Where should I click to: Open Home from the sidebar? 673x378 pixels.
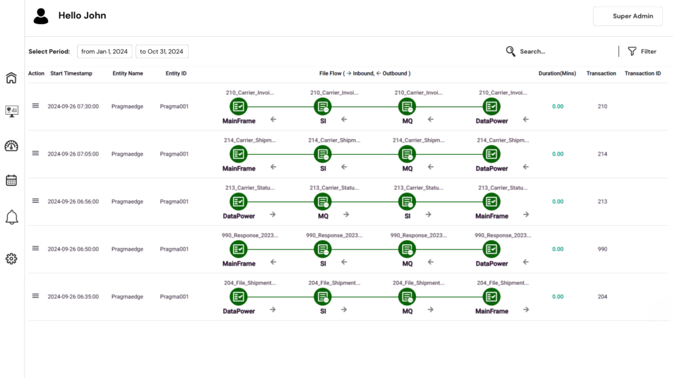[11, 76]
